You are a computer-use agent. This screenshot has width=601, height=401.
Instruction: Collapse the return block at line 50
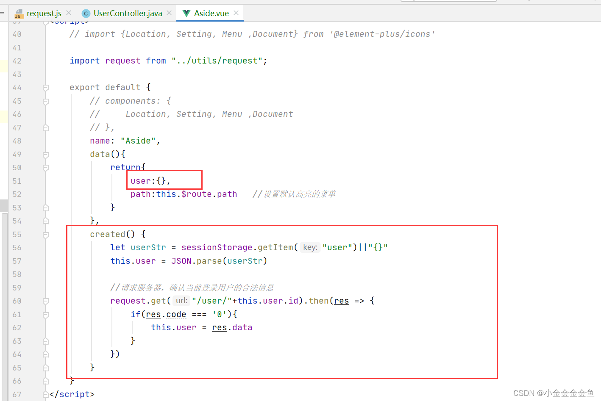pos(46,168)
